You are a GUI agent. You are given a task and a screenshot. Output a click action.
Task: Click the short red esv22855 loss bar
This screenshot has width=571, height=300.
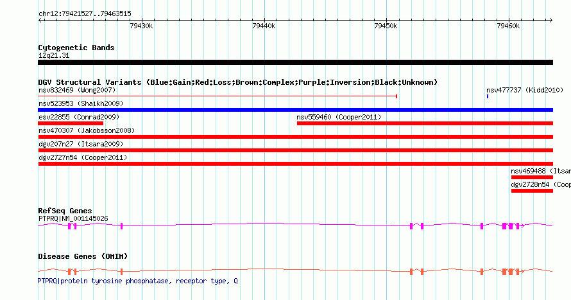(71, 123)
